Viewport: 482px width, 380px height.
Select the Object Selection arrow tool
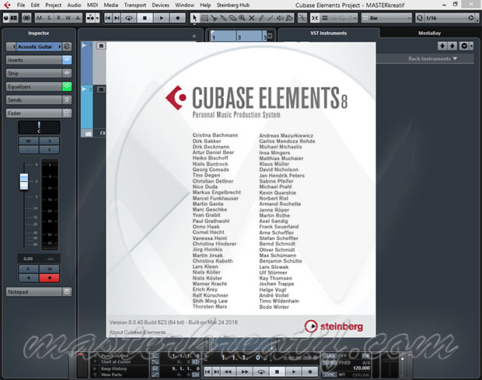194,18
